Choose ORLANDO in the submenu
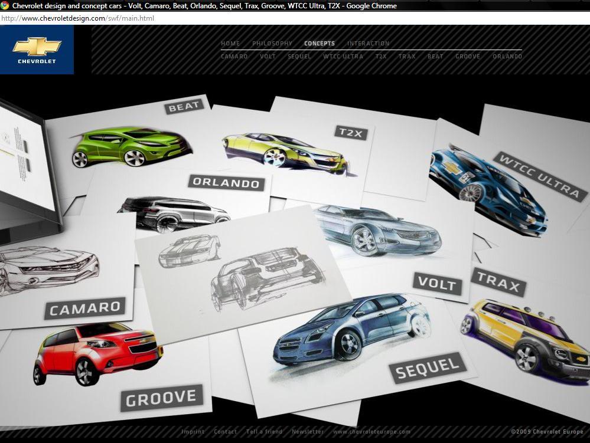This screenshot has width=590, height=443. [507, 57]
